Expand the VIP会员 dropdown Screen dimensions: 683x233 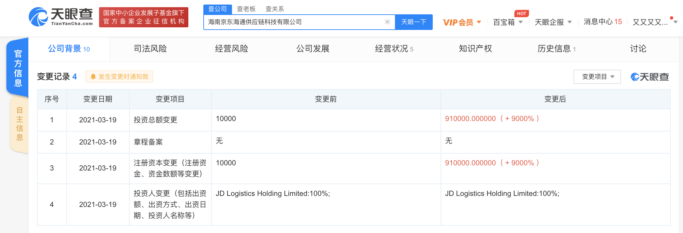pyautogui.click(x=462, y=22)
